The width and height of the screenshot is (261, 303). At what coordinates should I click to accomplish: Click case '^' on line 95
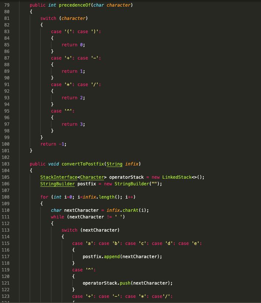[x=63, y=111]
